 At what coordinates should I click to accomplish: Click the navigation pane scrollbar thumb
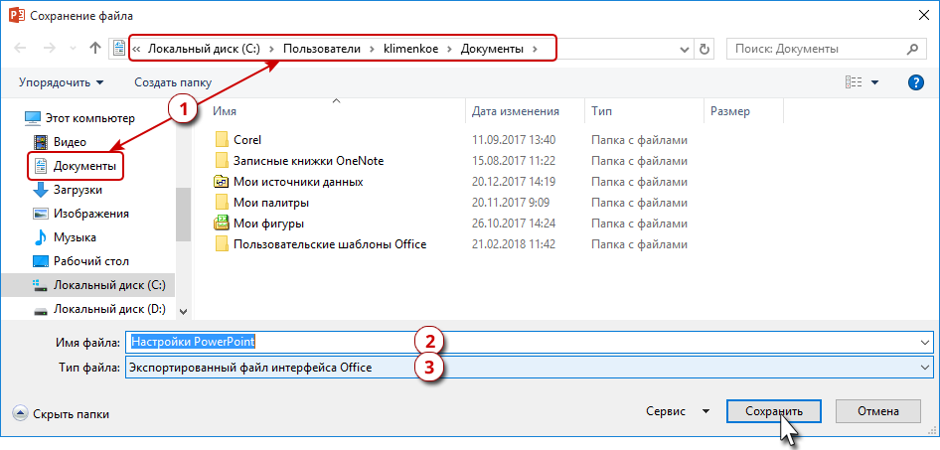(x=184, y=214)
